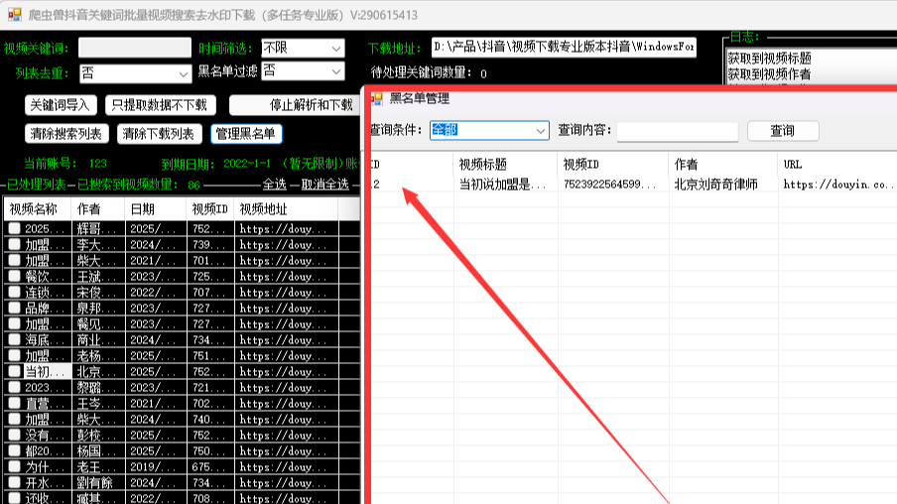Click the 查询内容 input field

pos(678,131)
